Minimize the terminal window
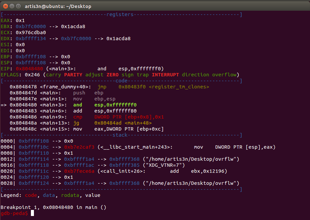310x220 pixels. [x=12, y=6]
